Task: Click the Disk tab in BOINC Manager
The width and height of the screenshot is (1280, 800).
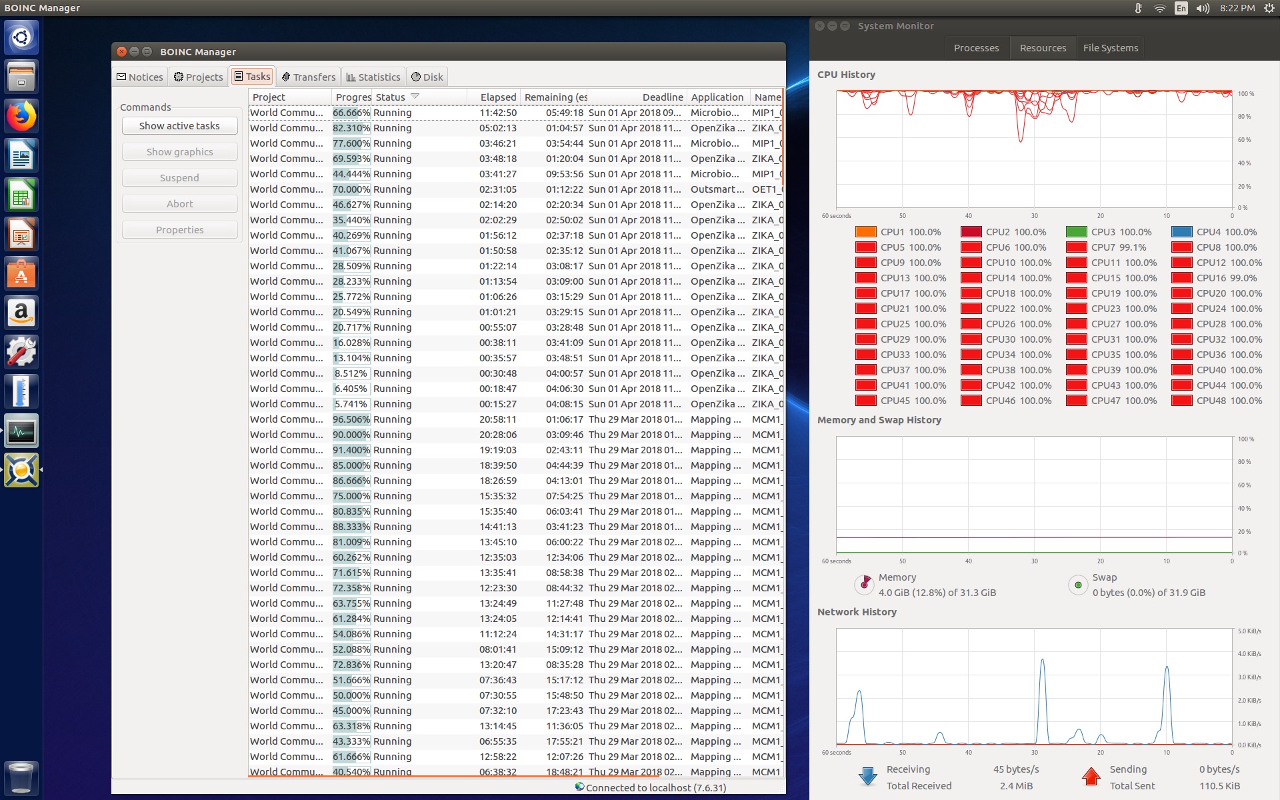Action: click(427, 77)
